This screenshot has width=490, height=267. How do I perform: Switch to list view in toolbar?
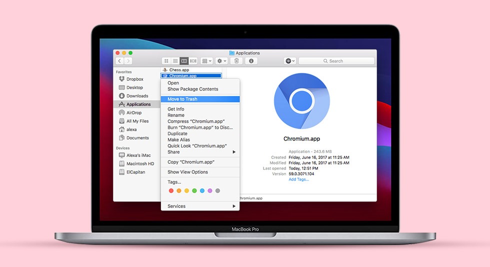[x=175, y=61]
